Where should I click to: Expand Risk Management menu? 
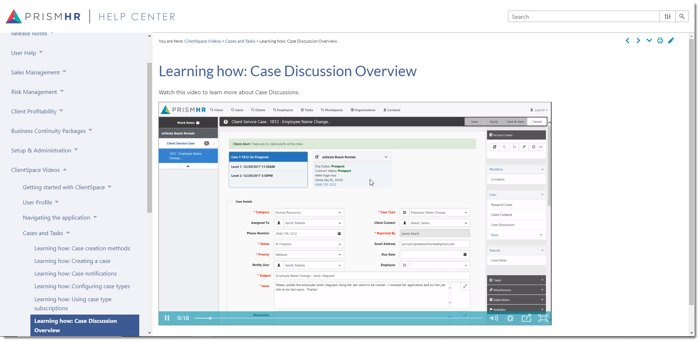coord(62,91)
